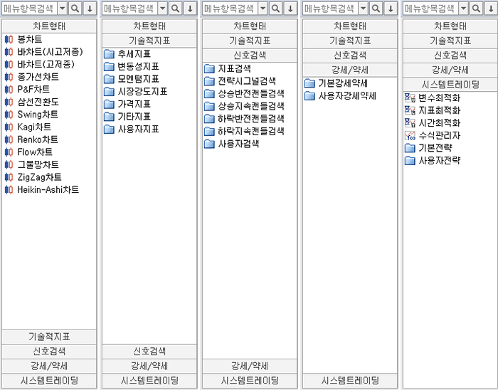Select the 삼선전환도 chart icon

click(x=9, y=102)
